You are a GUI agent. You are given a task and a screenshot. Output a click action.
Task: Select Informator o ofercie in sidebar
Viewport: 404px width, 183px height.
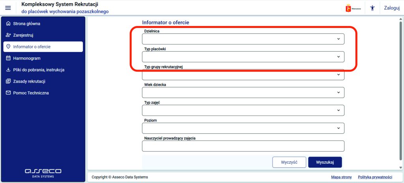pyautogui.click(x=43, y=47)
